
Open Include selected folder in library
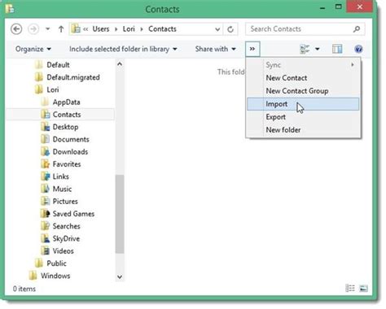[x=123, y=49]
